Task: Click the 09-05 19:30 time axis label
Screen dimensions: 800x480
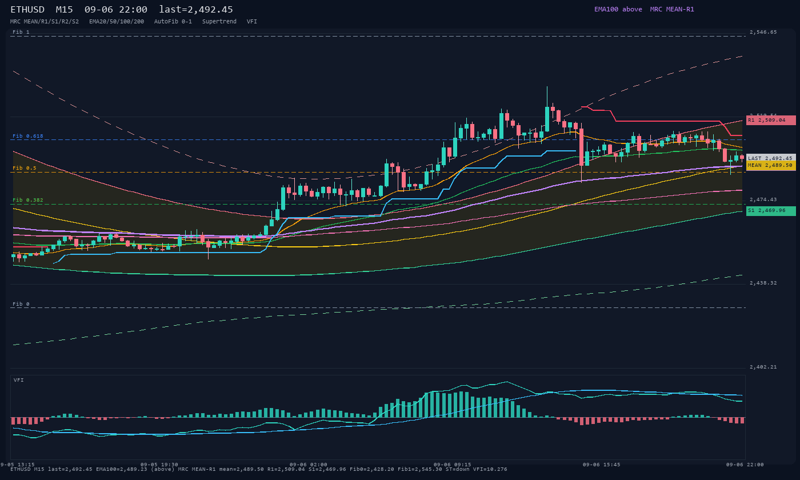Action: (x=159, y=465)
